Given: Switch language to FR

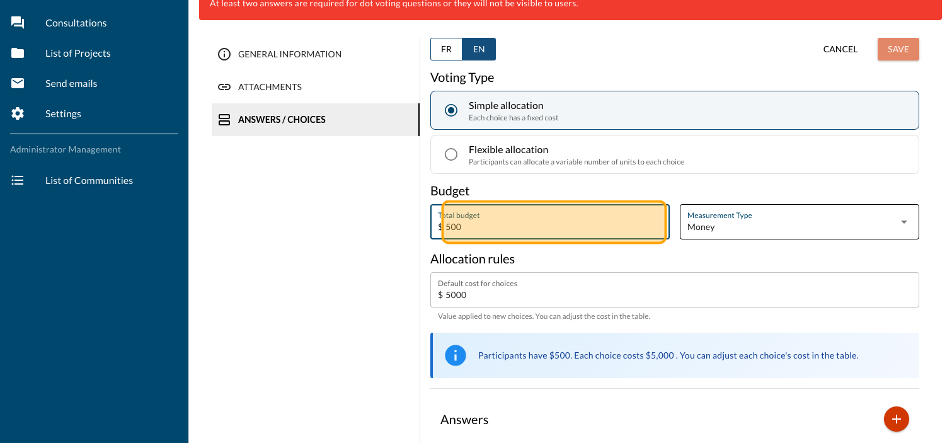Looking at the screenshot, I should point(446,49).
